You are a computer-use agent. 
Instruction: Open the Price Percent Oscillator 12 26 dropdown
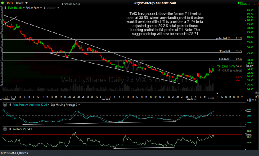click(49, 105)
